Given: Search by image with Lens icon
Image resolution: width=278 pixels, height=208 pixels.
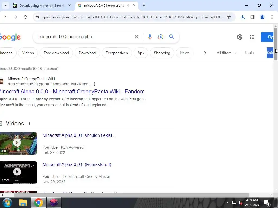Looking at the screenshot, I should 160,37.
